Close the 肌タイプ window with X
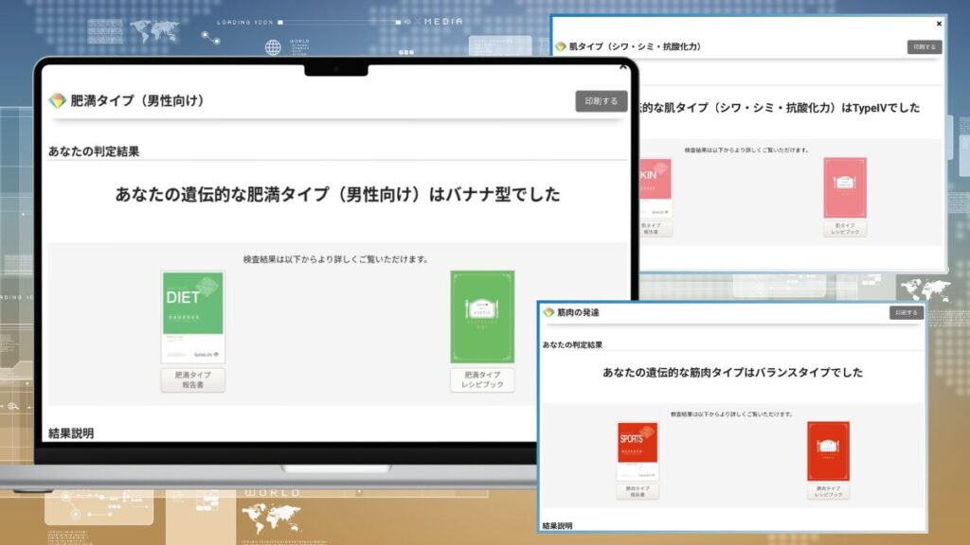Viewport: 970px width, 545px height. pyautogui.click(x=939, y=24)
